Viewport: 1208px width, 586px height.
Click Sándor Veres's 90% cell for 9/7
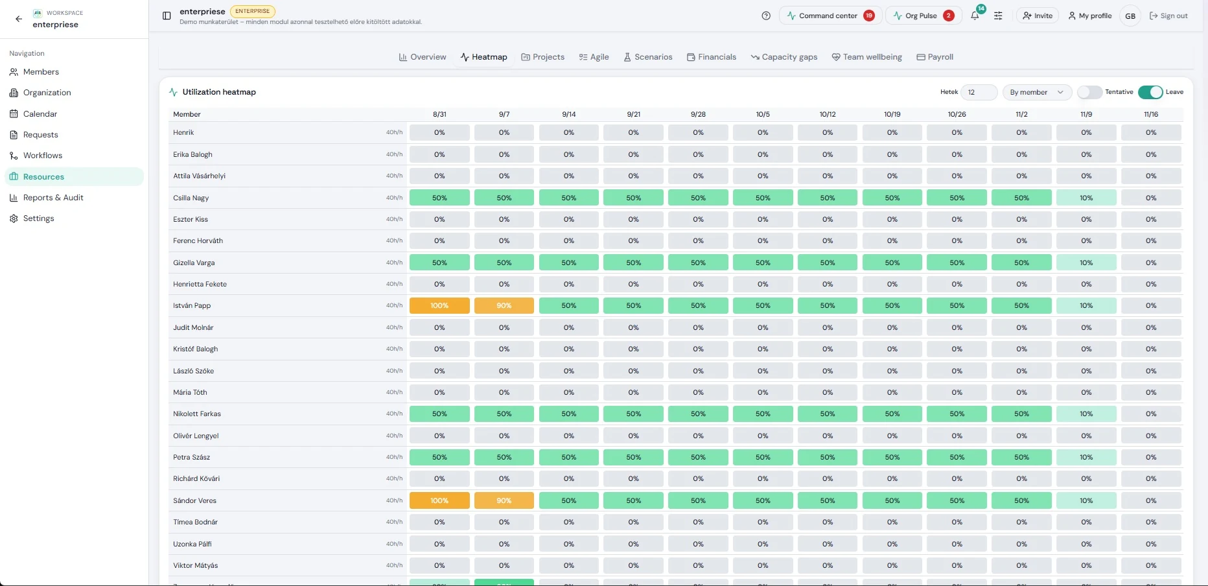[x=504, y=500]
